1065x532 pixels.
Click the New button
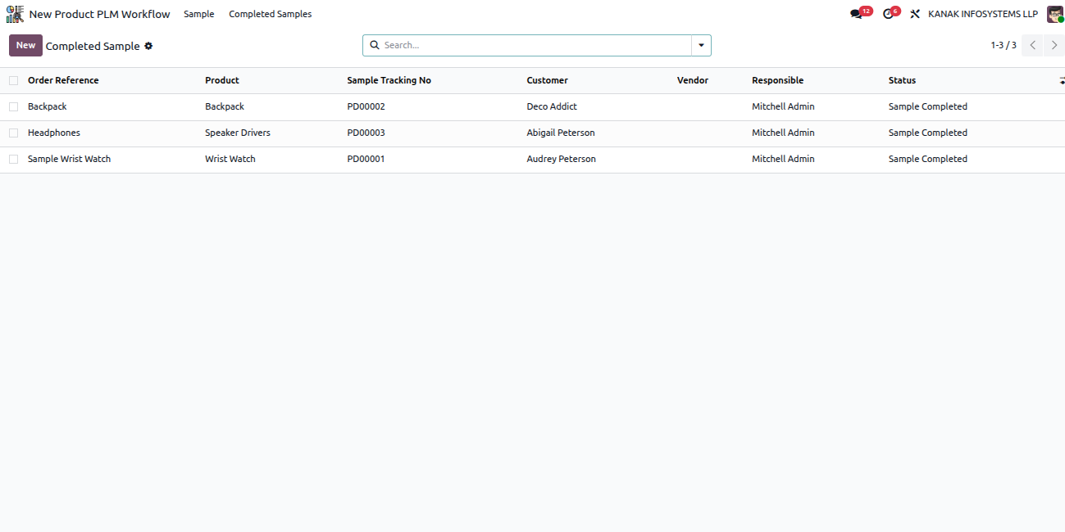(25, 45)
